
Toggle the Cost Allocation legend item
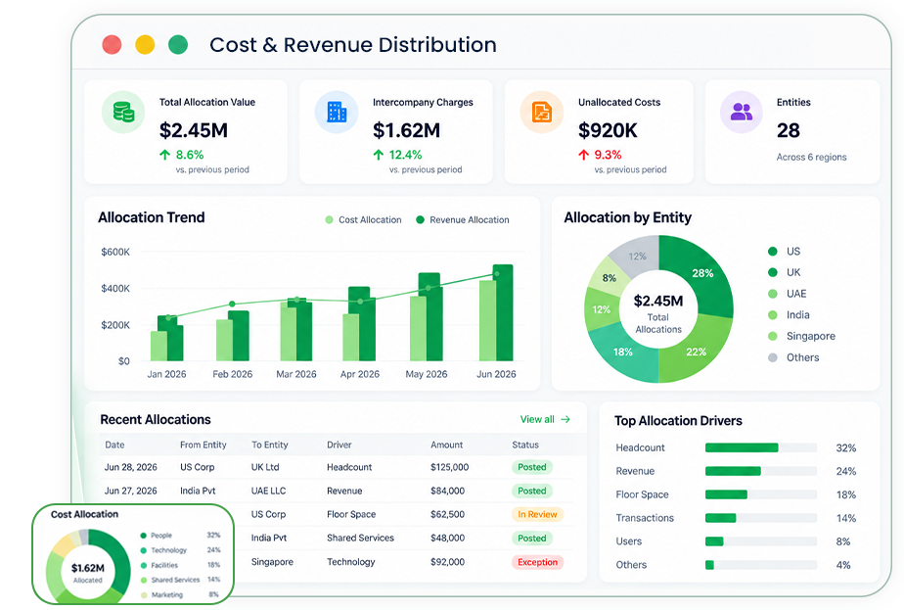coord(363,220)
